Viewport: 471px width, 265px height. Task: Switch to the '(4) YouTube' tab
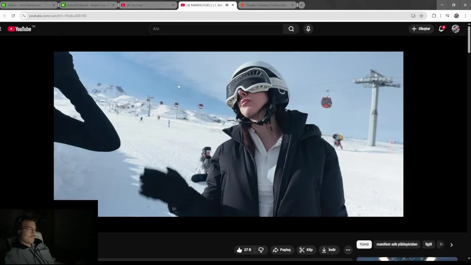[147, 5]
